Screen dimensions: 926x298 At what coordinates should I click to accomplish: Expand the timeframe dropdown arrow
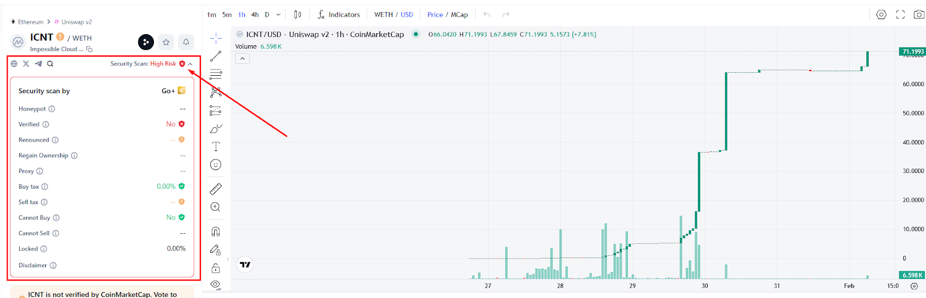(x=278, y=14)
